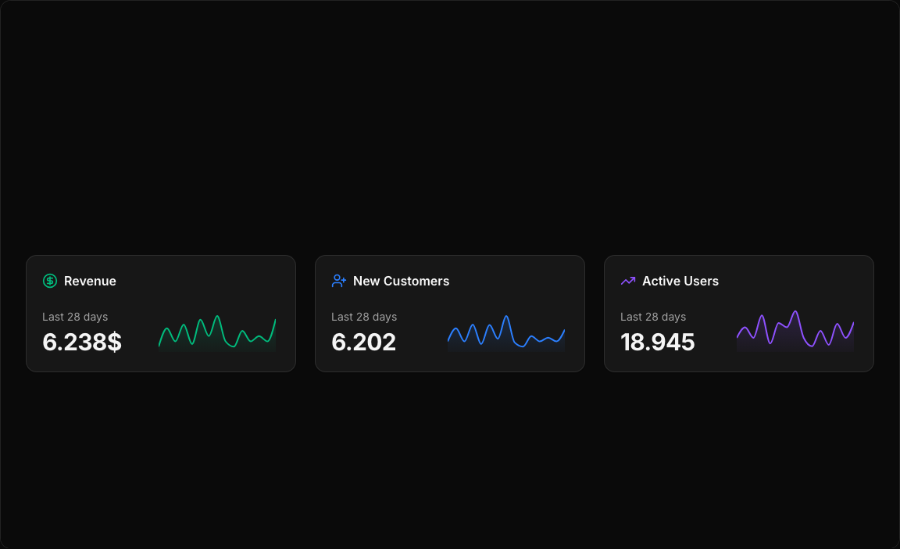Click the purple trending-up Active Users icon
The width and height of the screenshot is (900, 549).
pos(628,281)
